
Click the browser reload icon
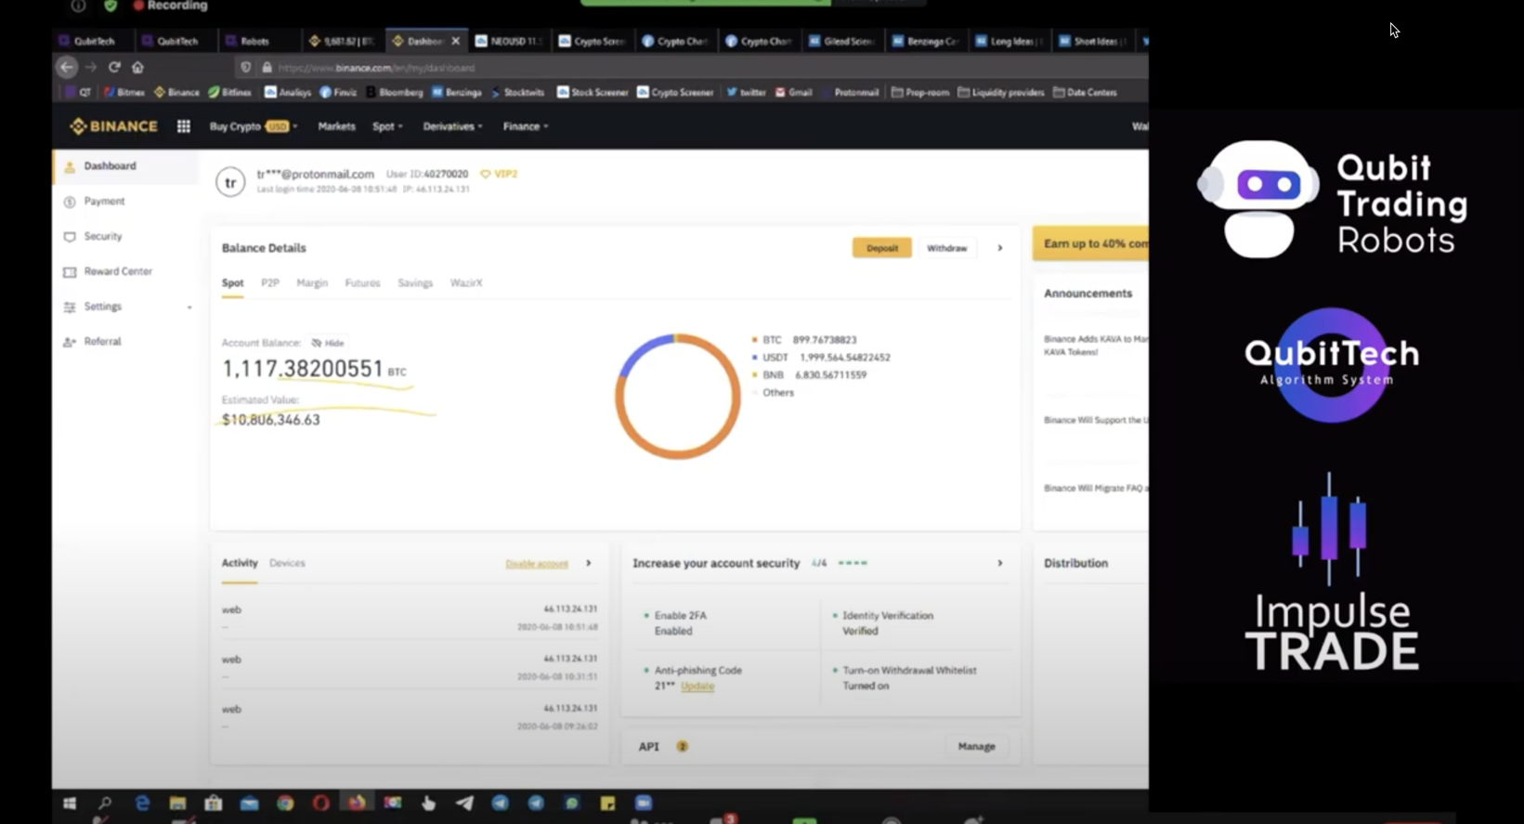click(x=114, y=67)
